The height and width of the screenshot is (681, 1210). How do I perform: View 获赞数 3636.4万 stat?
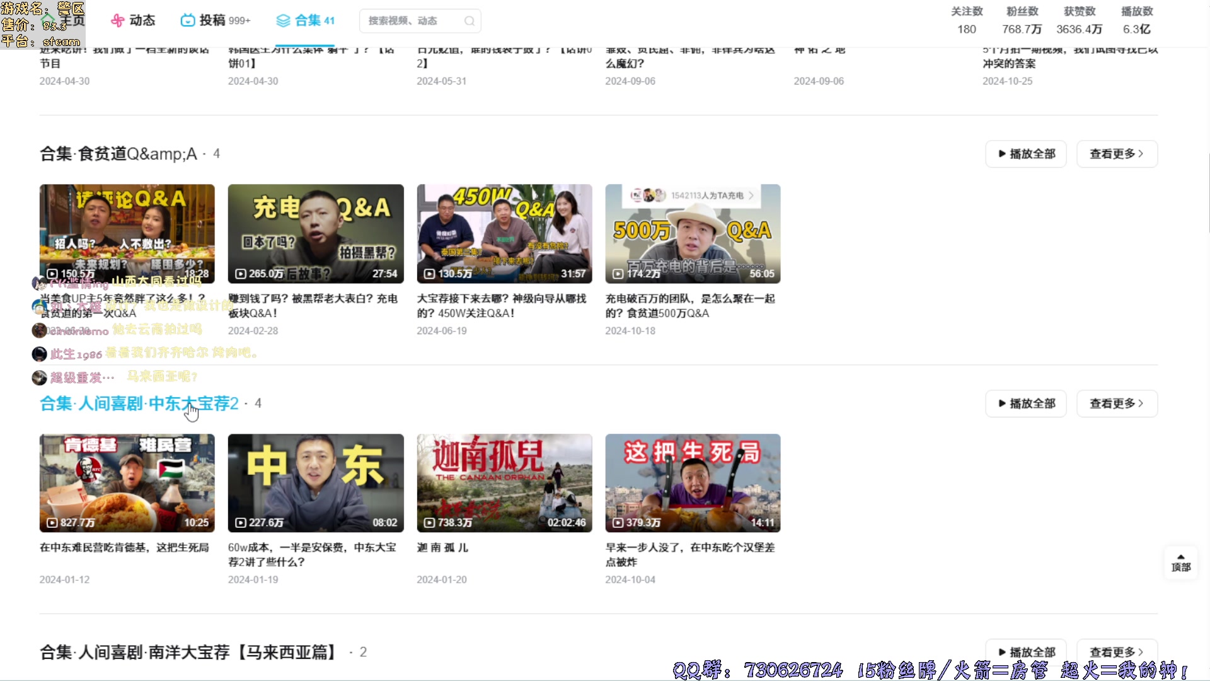(x=1079, y=20)
